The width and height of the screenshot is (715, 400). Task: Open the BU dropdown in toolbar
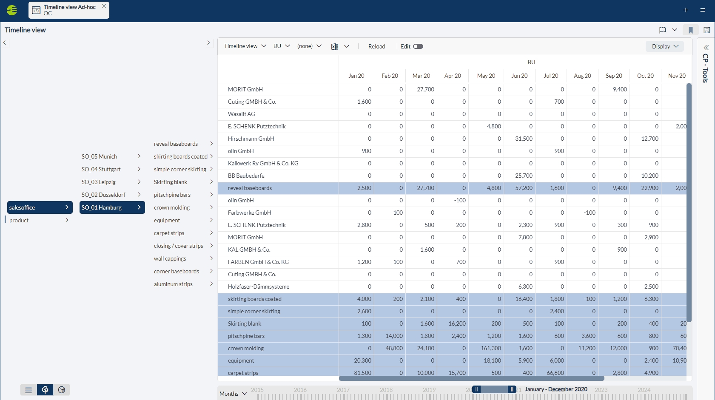point(281,46)
